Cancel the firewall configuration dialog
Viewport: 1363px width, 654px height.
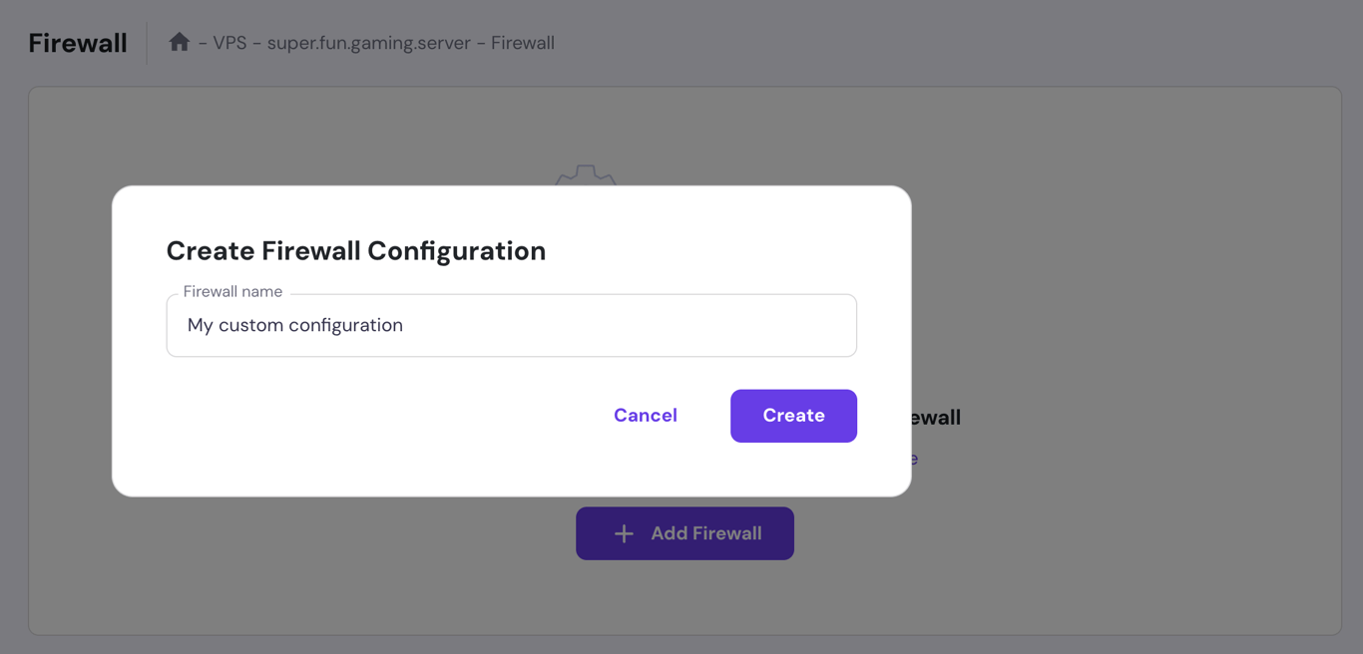tap(645, 416)
